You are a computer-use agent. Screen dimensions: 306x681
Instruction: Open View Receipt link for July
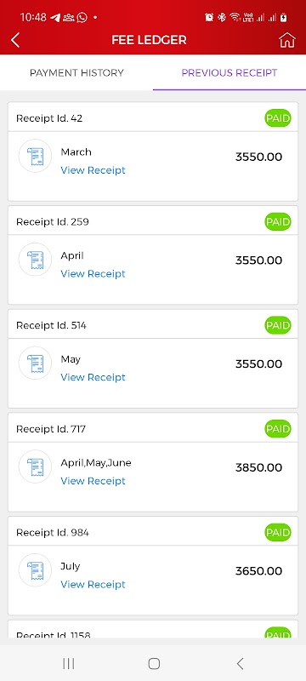pos(93,585)
